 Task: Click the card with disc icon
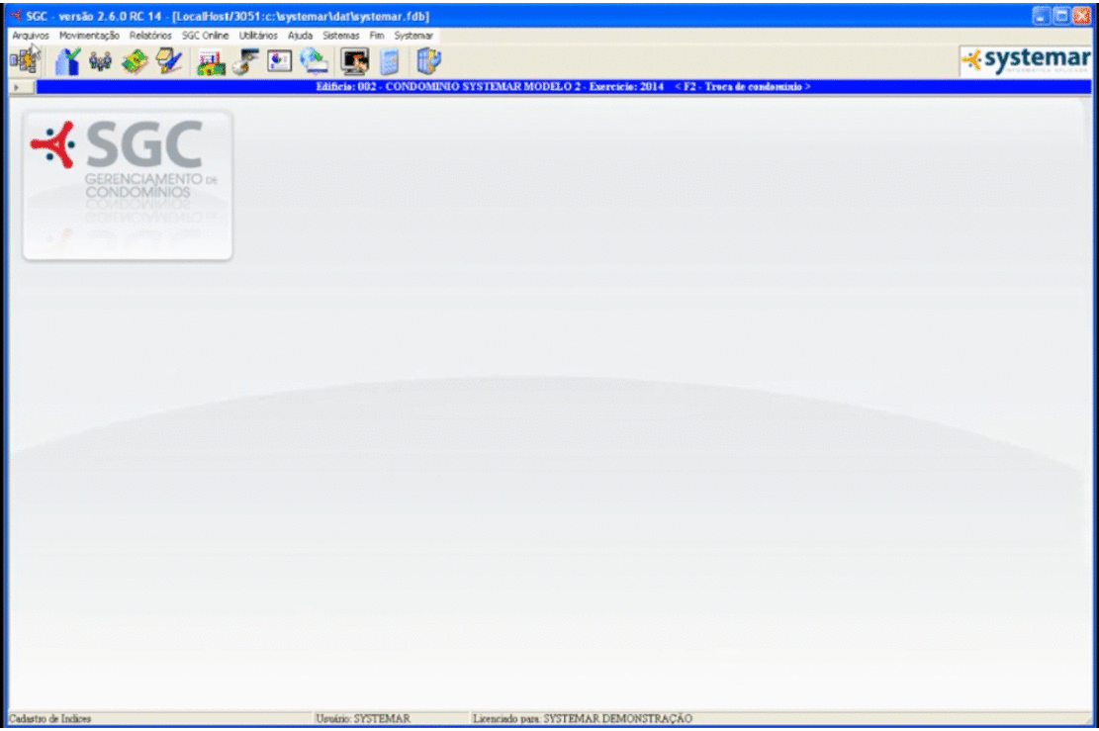[x=245, y=61]
